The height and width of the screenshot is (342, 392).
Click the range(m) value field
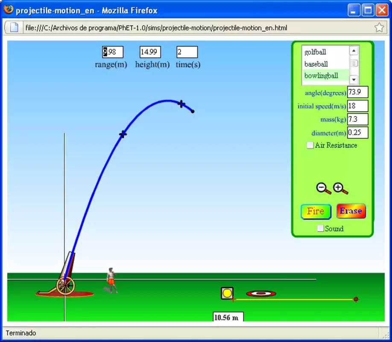113,52
